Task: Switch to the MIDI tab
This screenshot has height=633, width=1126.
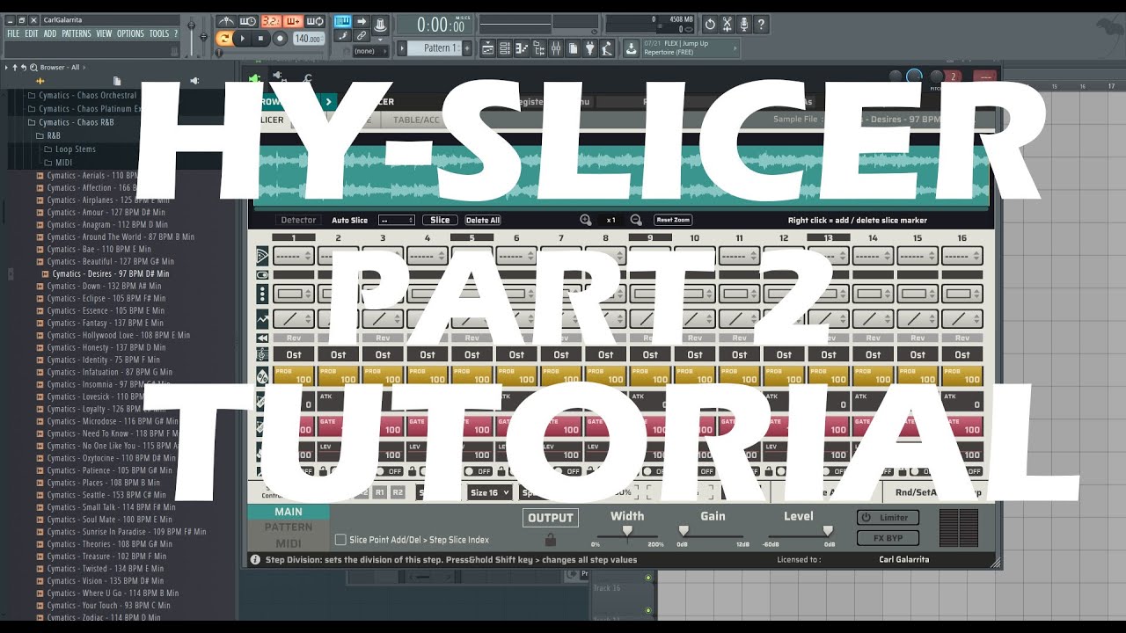Action: (x=289, y=543)
